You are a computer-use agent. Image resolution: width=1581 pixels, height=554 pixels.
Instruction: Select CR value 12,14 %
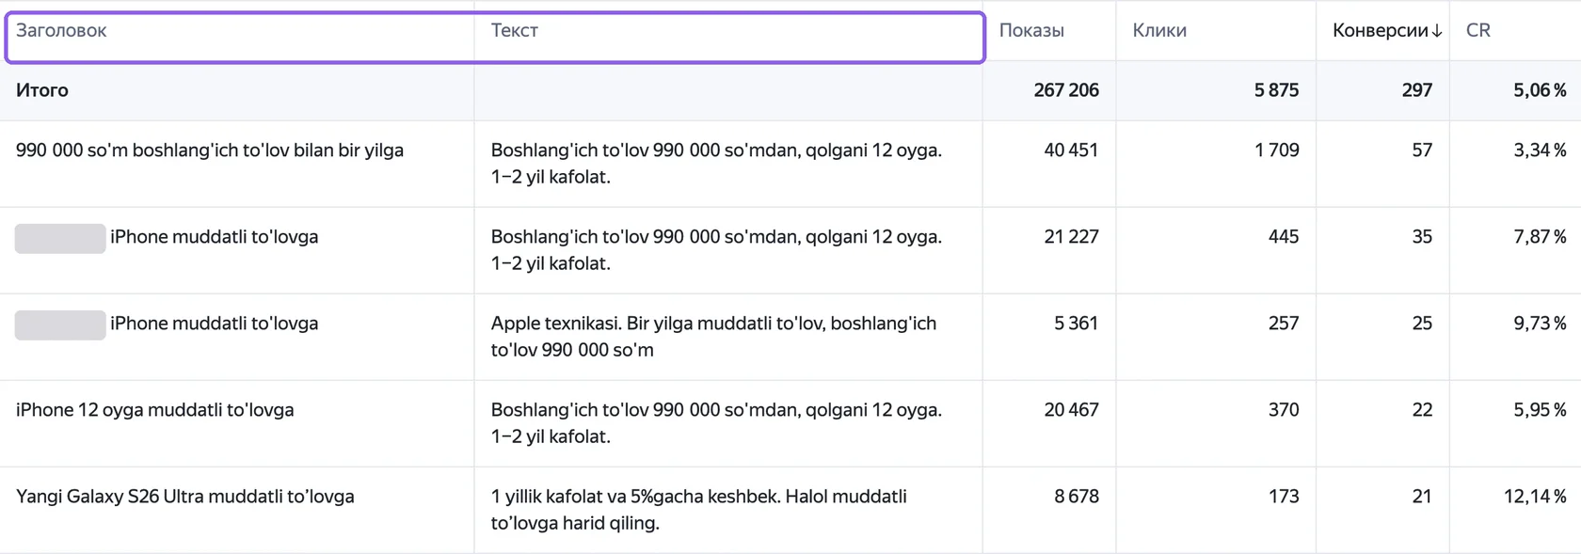(x=1535, y=497)
